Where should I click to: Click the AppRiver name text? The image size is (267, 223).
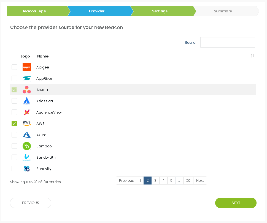coord(44,79)
